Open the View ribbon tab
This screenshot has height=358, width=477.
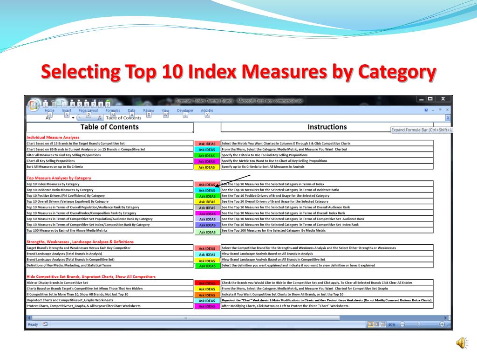click(x=165, y=110)
